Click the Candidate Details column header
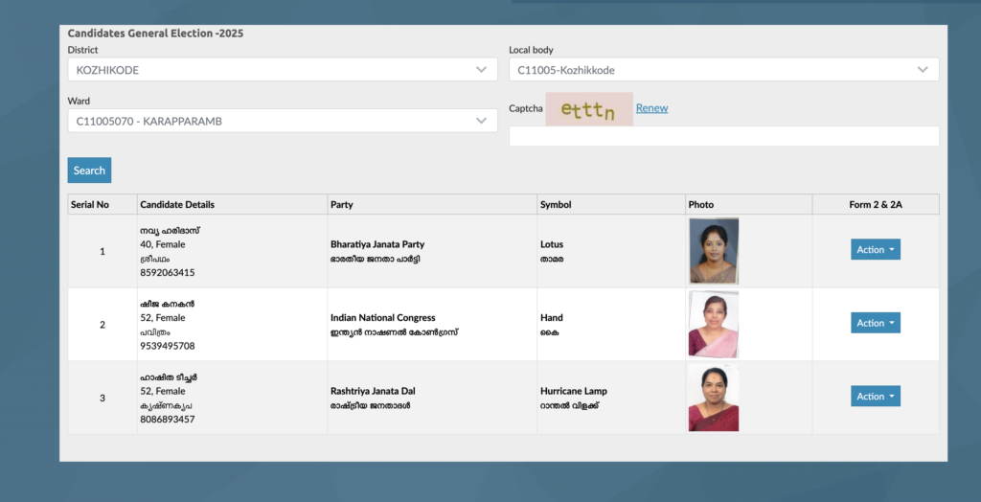 [x=177, y=205]
